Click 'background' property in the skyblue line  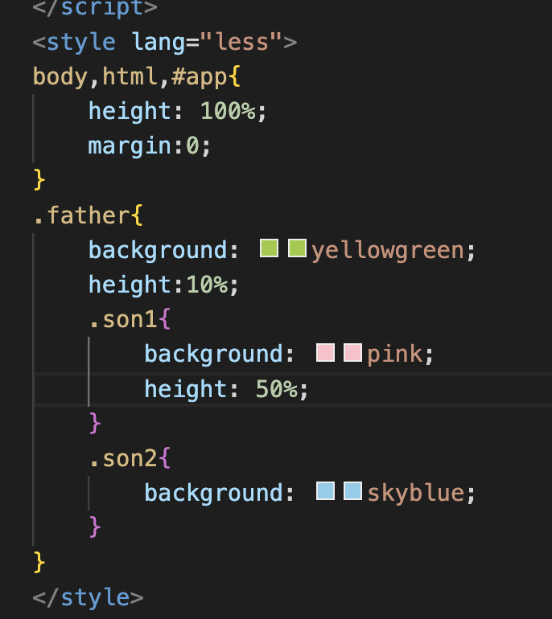coord(214,494)
